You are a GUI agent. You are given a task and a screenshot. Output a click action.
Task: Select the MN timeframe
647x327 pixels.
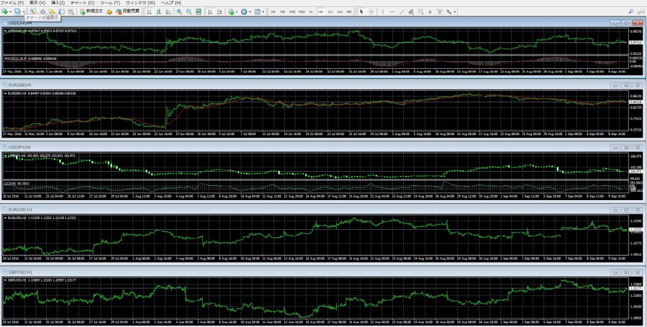tap(349, 11)
